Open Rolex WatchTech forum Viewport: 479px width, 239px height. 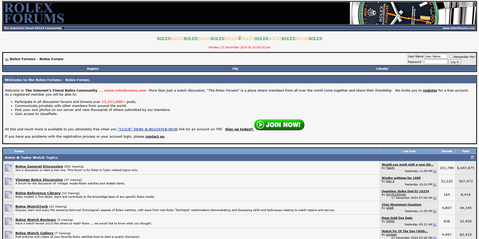click(x=31, y=206)
